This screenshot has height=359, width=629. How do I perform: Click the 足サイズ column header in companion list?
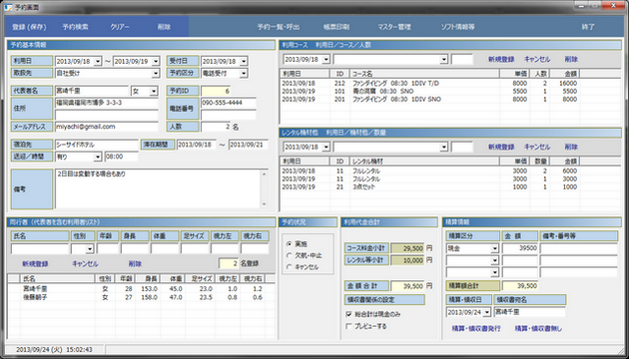coord(200,278)
